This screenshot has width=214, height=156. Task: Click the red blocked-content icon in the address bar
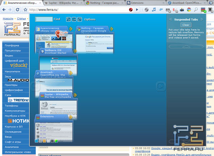[131, 10]
